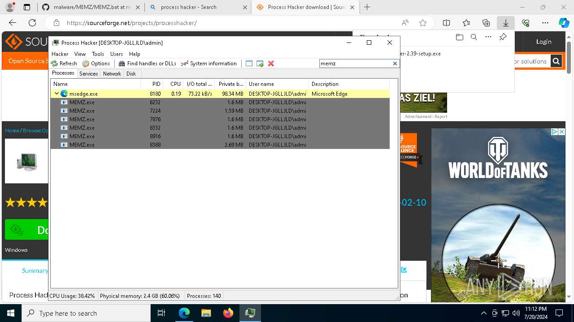Click the Edge address bar URL
Image resolution: width=574 pixels, height=322 pixels.
coord(131,23)
